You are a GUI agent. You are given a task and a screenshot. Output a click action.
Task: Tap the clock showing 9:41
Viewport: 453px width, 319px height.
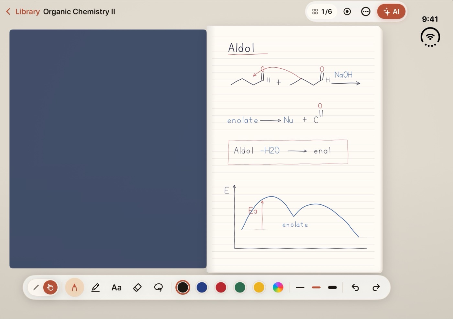(x=430, y=19)
